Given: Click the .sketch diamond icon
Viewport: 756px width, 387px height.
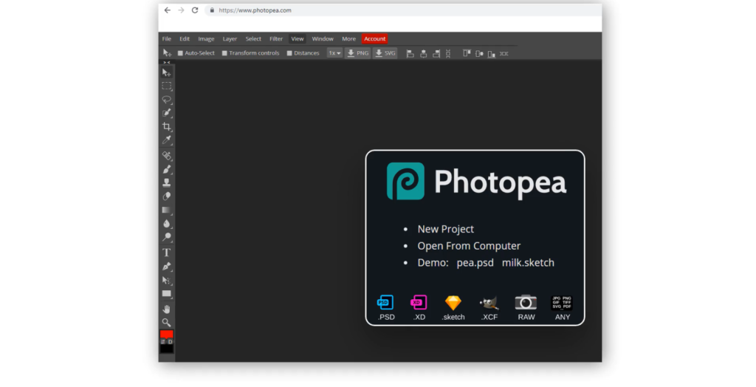Looking at the screenshot, I should pyautogui.click(x=453, y=303).
